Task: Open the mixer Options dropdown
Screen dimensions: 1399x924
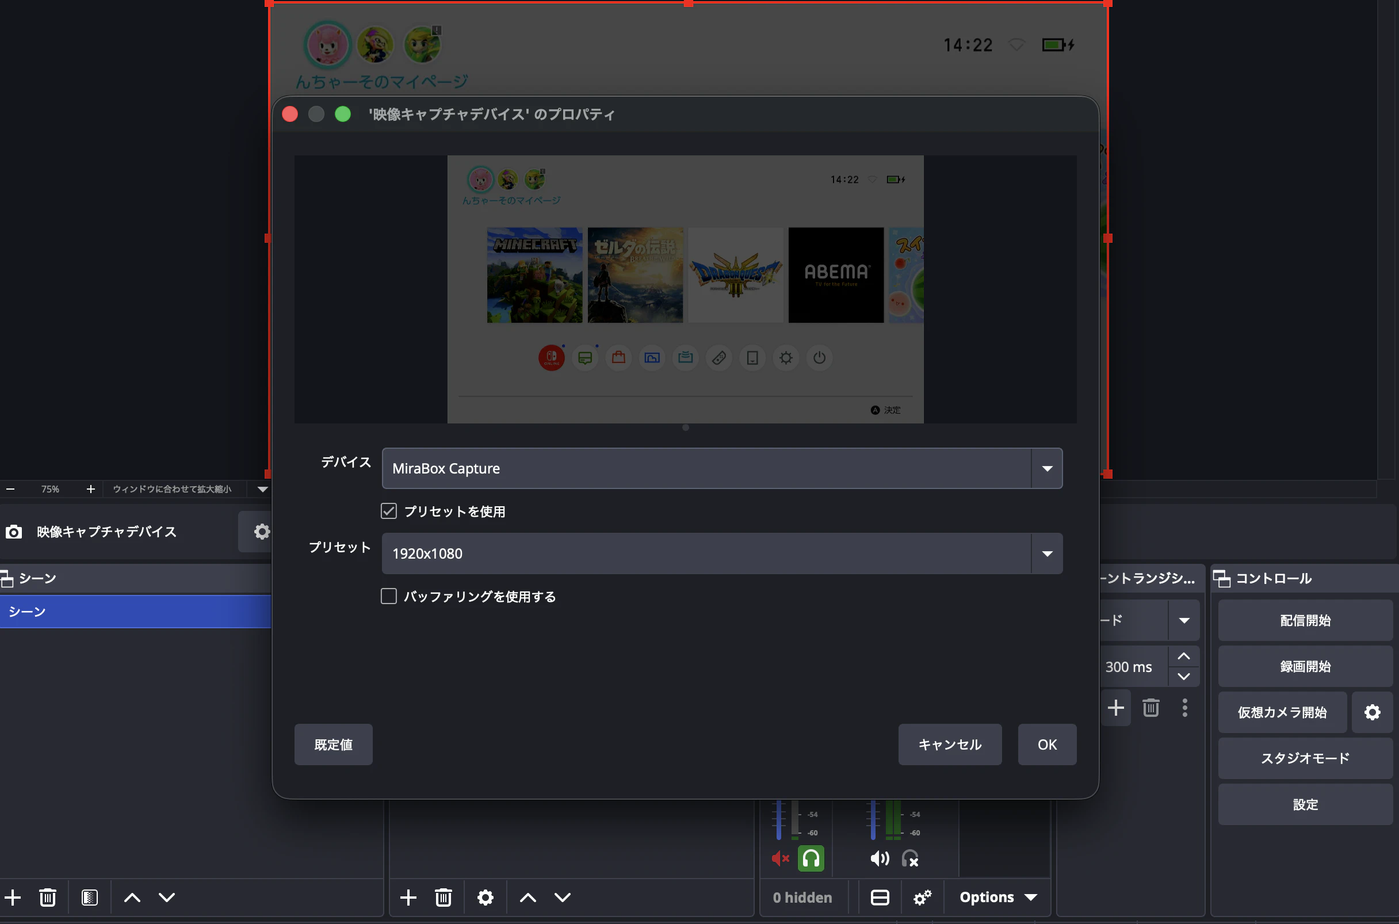Action: point(998,897)
